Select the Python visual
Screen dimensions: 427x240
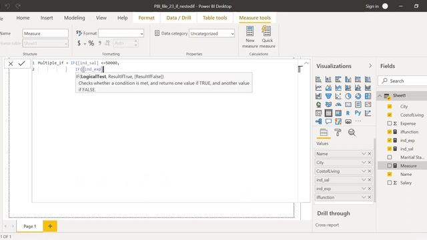point(358,113)
